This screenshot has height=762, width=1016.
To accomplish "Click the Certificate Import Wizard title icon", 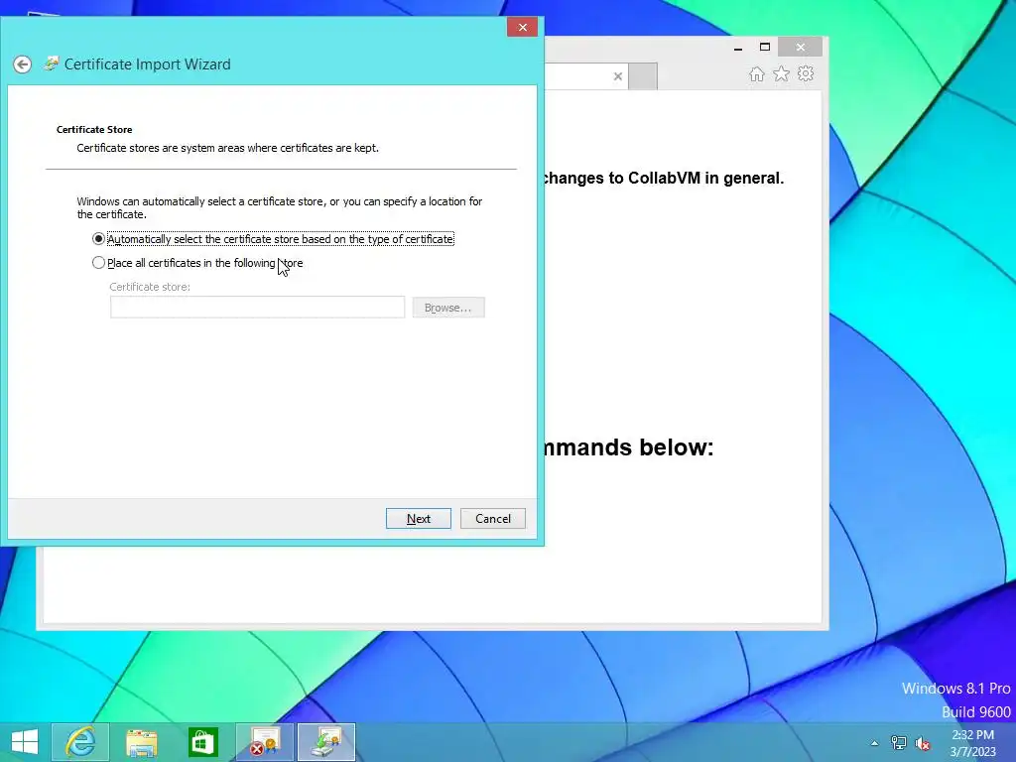I will point(51,63).
